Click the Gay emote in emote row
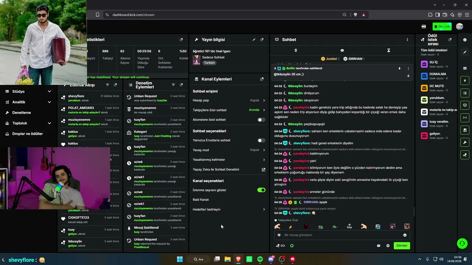472x265 pixels. pos(349,226)
